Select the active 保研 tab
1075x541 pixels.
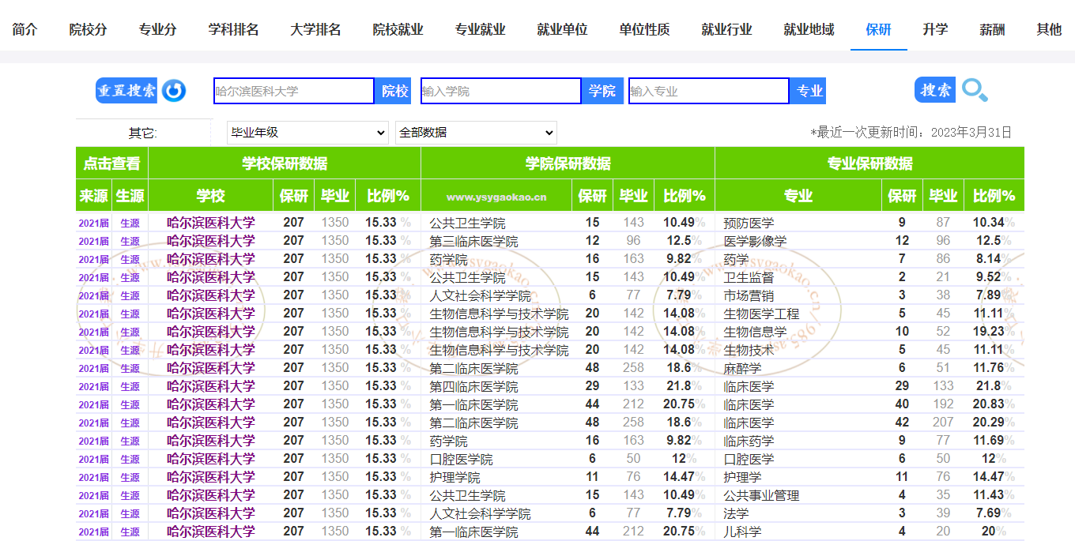879,29
